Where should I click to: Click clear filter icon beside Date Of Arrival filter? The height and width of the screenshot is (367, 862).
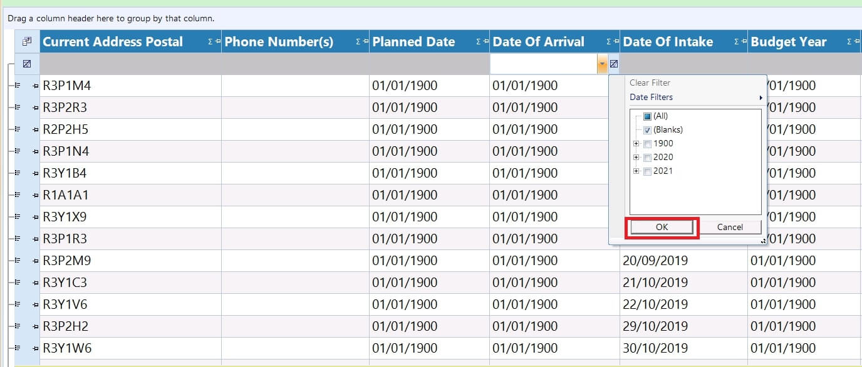[x=614, y=64]
